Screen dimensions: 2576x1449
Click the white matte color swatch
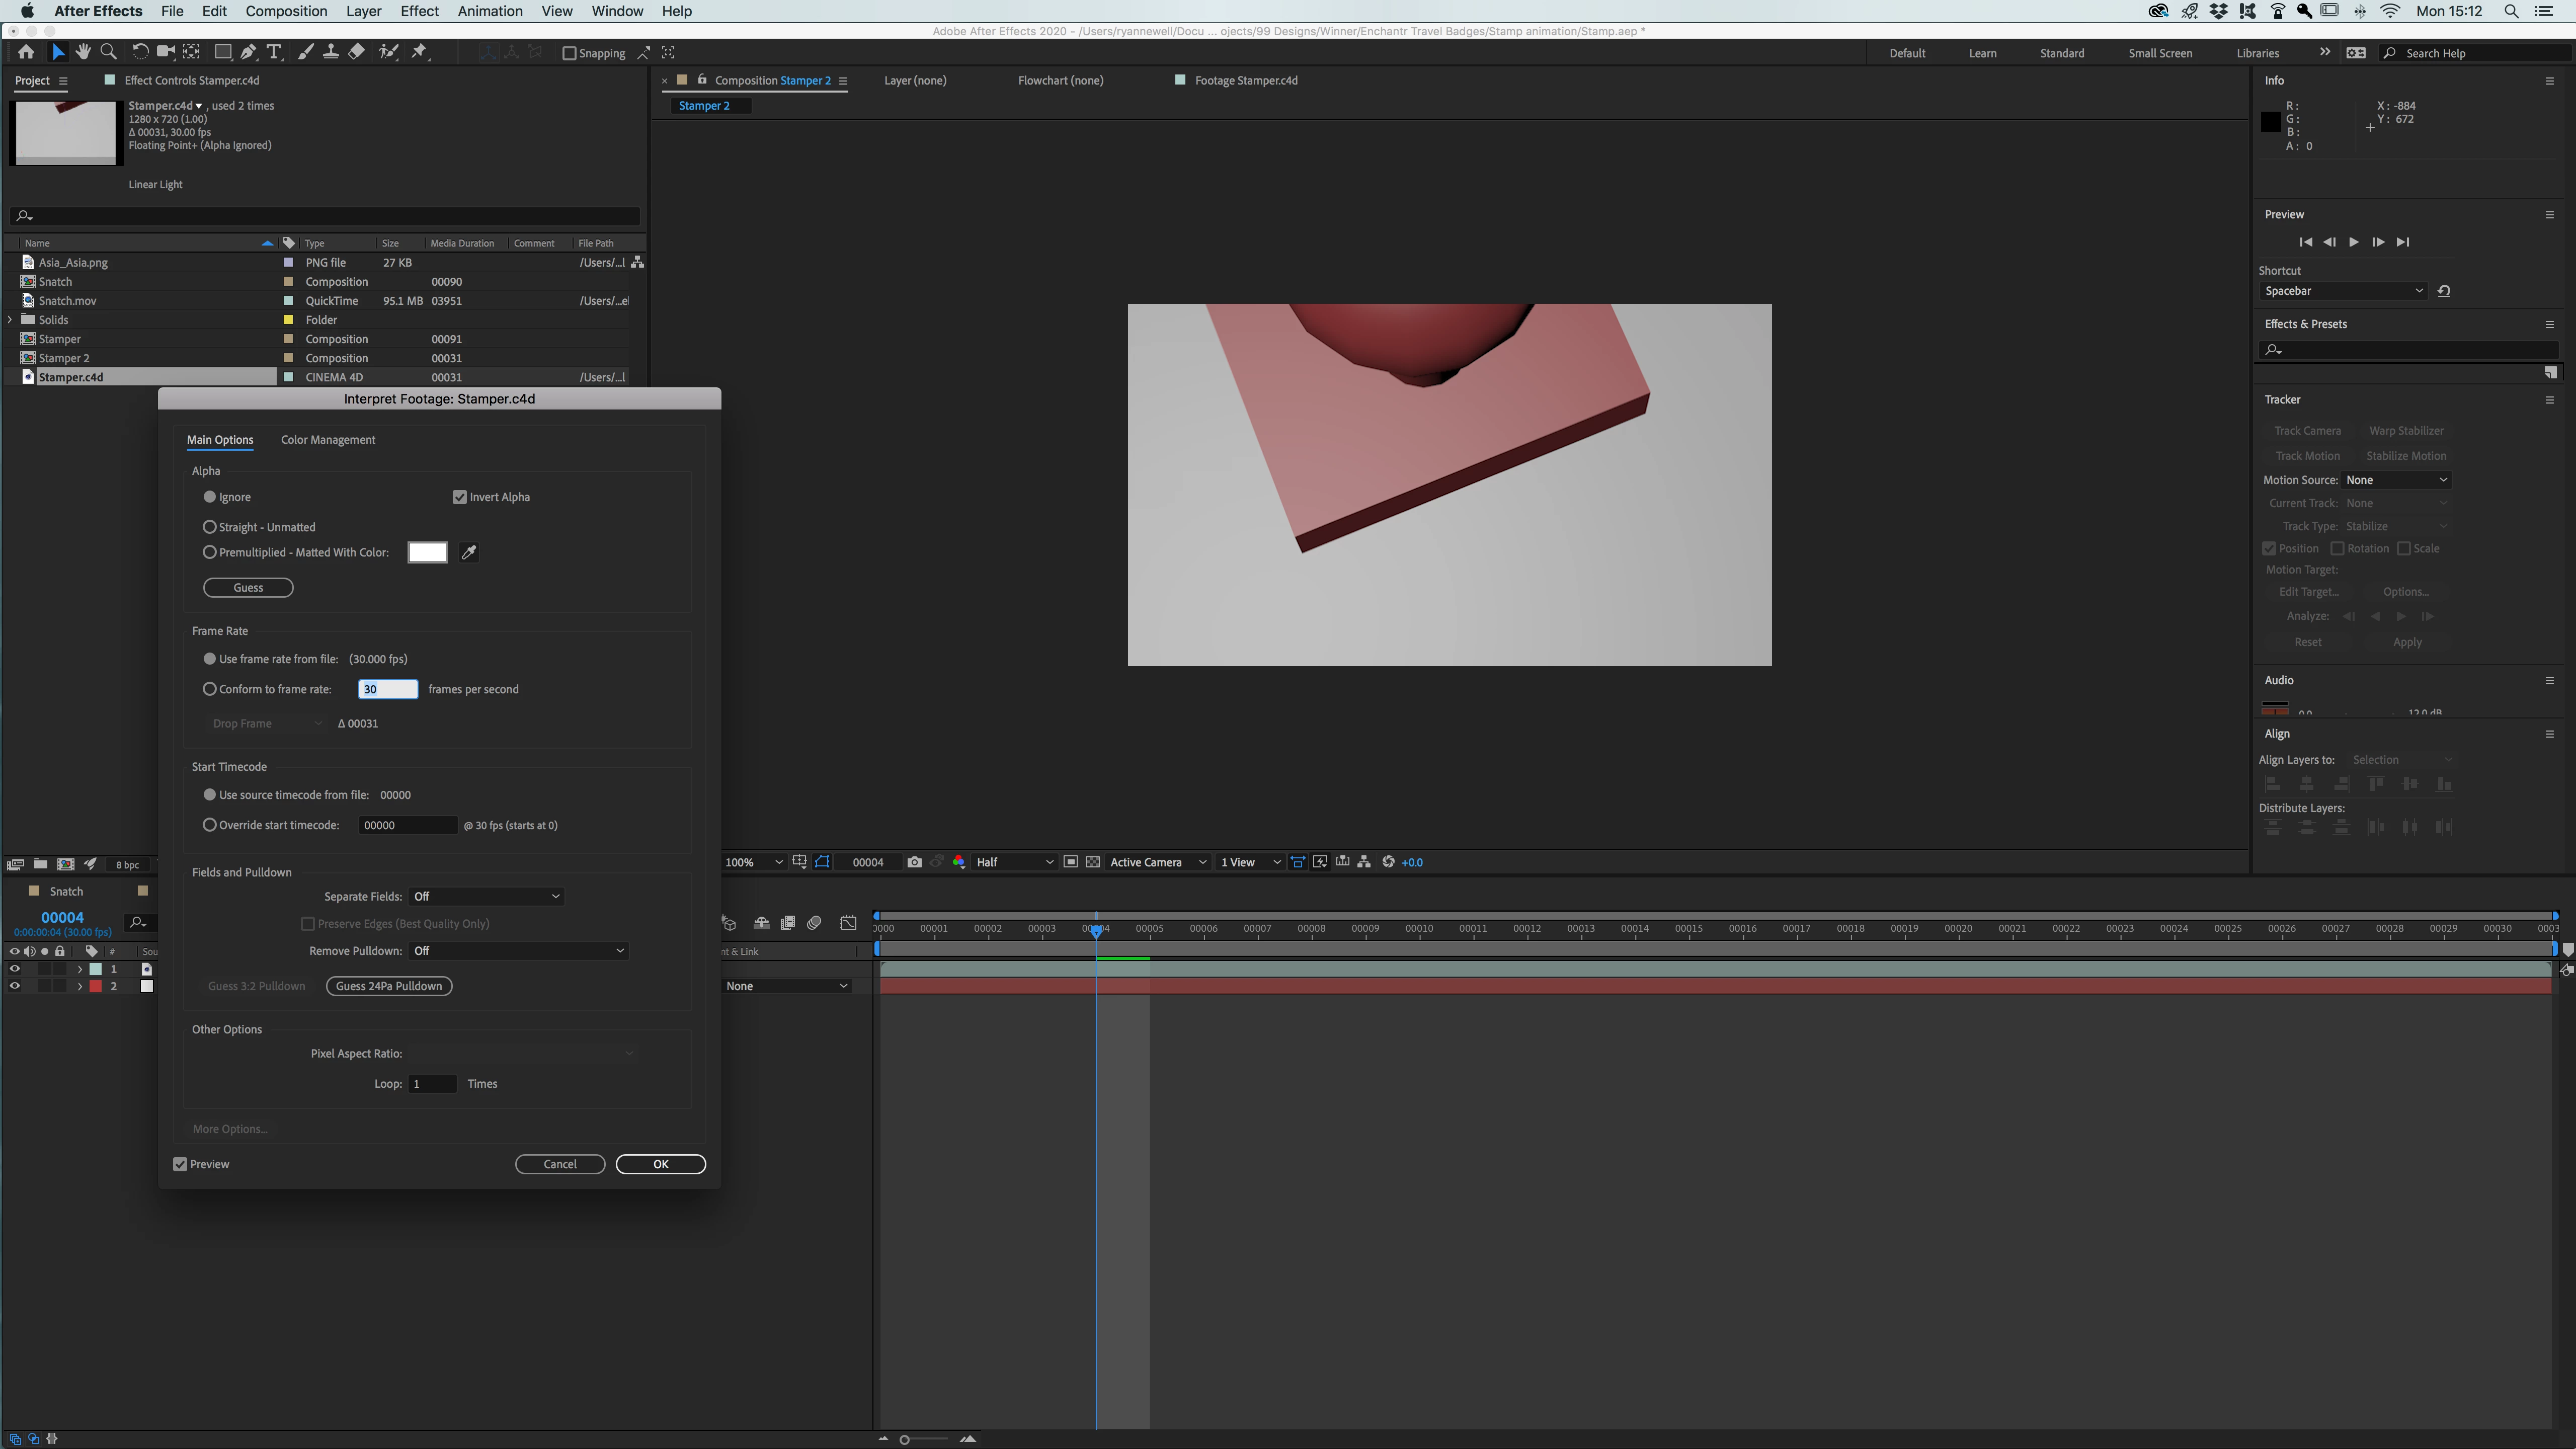pyautogui.click(x=427, y=552)
